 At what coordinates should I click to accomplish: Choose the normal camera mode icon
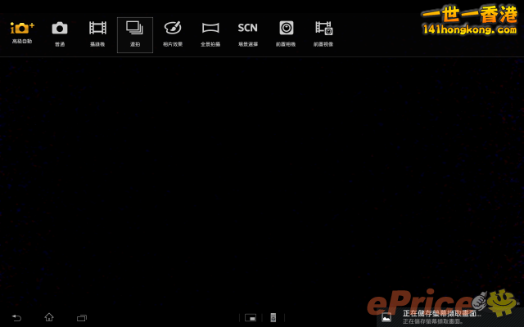(60, 34)
